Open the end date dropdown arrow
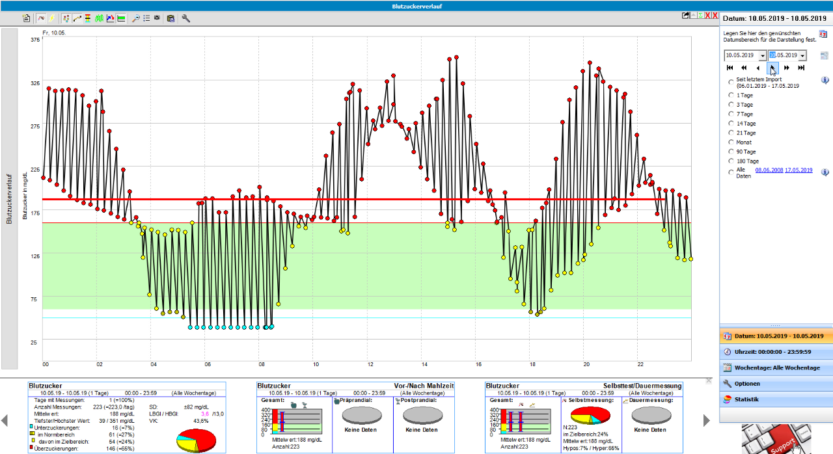 pyautogui.click(x=803, y=56)
